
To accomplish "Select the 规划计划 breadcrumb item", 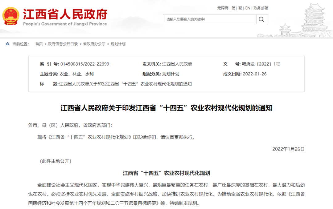I will (x=118, y=44).
